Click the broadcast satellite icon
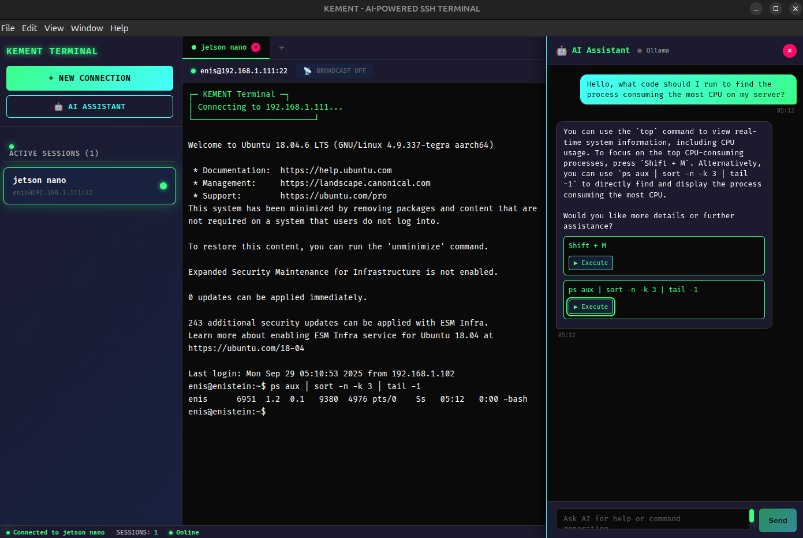 (308, 71)
